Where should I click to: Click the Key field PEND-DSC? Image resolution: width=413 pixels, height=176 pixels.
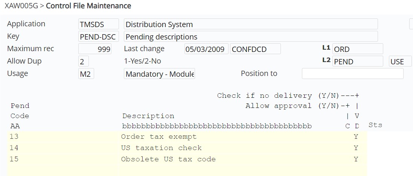[x=99, y=36]
